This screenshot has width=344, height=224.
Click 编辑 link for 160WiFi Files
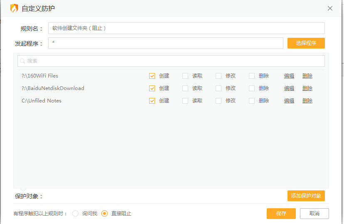(289, 76)
